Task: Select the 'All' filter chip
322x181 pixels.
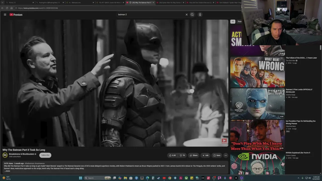Action: pos(233,22)
